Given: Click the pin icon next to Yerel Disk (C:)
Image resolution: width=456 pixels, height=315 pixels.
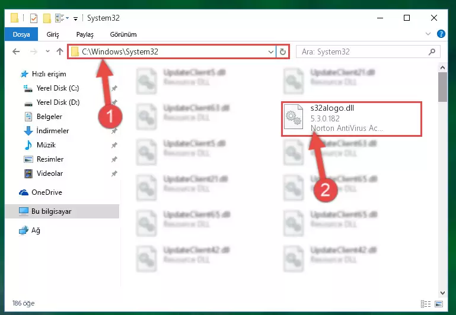Looking at the screenshot, I should (x=114, y=88).
